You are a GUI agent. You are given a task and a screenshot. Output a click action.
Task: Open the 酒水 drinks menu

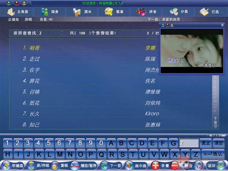(x=82, y=12)
